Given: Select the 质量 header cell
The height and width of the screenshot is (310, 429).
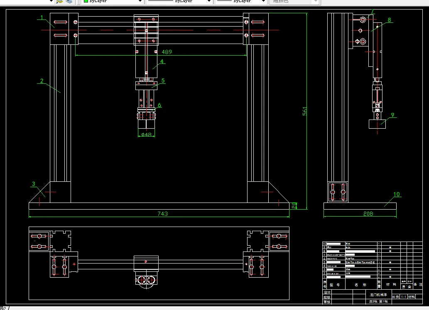Looking at the screenshot, I should (x=406, y=287).
